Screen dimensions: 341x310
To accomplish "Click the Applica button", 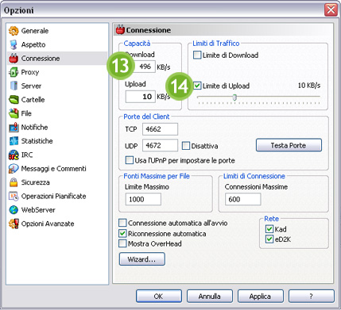I will (261, 296).
